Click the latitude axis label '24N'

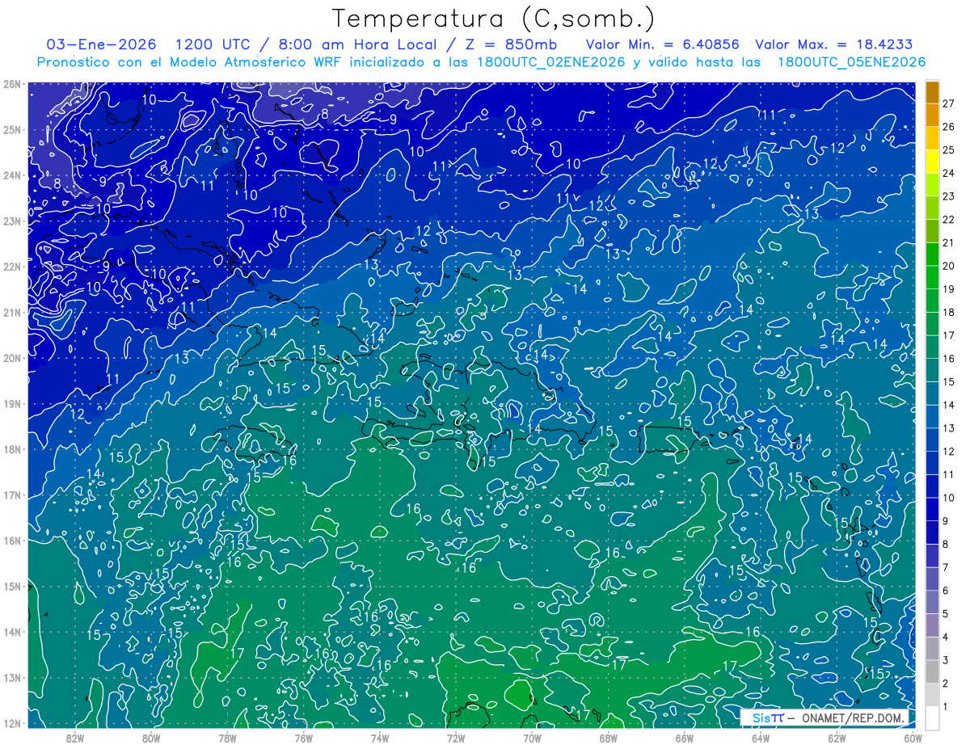[x=12, y=175]
